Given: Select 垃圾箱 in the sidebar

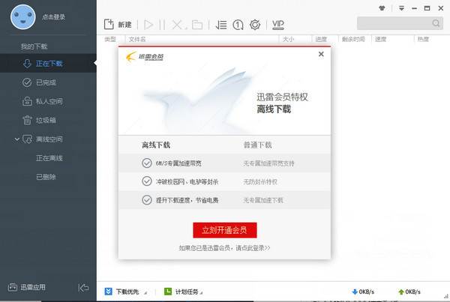Looking at the screenshot, I should (45, 120).
